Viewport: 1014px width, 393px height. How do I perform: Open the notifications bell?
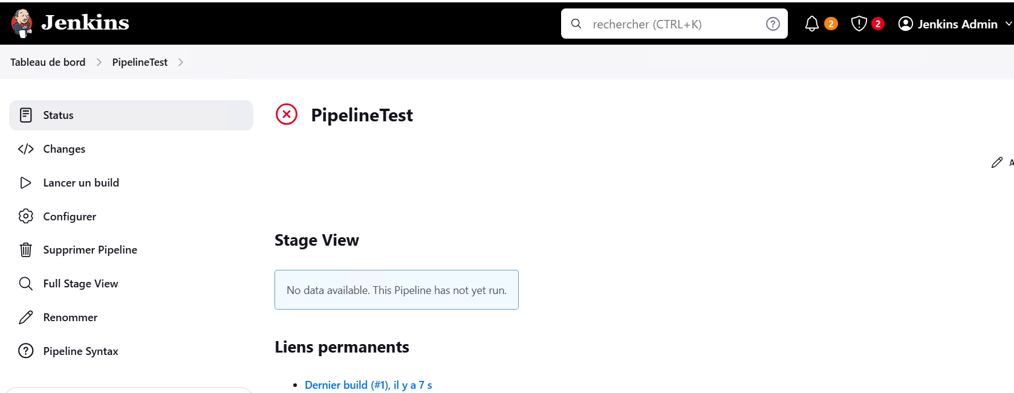click(x=812, y=24)
